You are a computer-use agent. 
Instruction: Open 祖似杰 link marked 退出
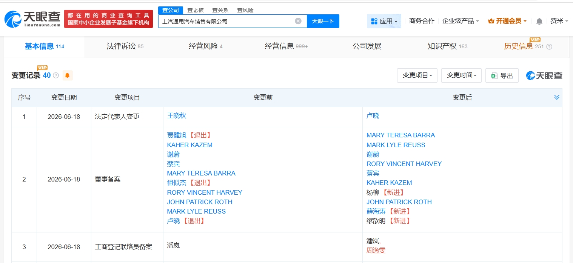coord(176,183)
